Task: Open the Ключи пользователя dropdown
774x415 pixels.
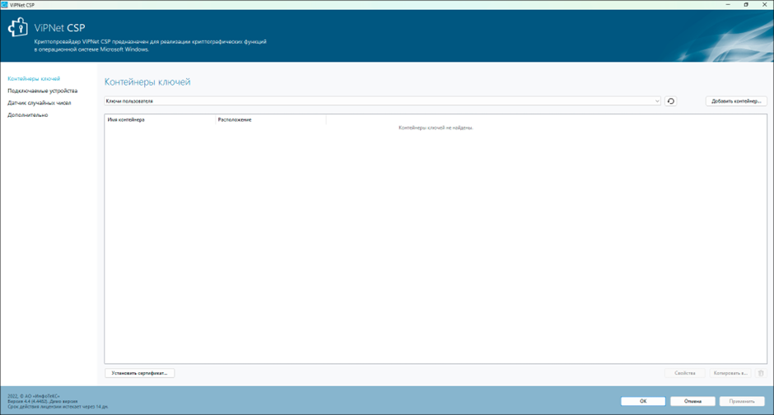Action: [x=383, y=101]
